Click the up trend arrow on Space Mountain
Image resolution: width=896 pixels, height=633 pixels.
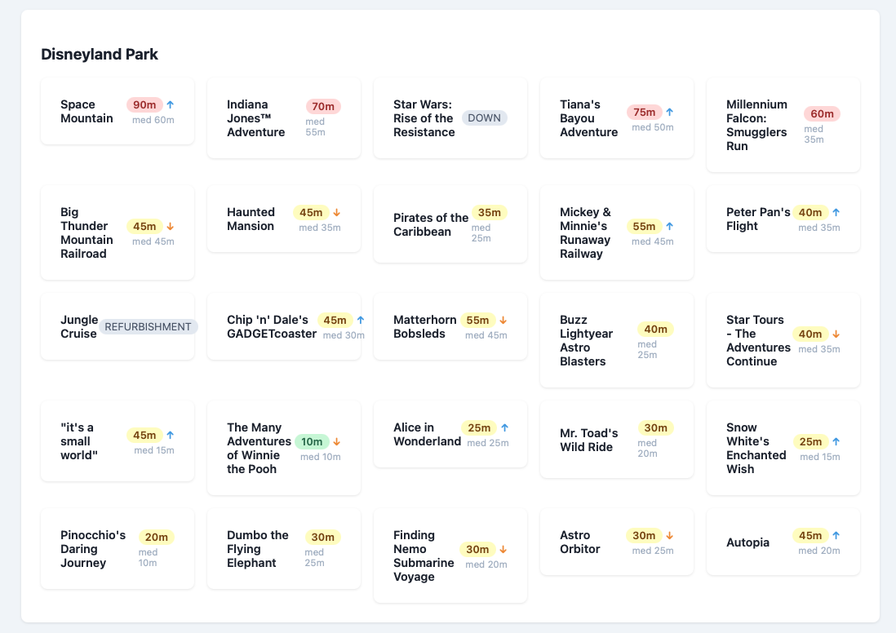171,104
